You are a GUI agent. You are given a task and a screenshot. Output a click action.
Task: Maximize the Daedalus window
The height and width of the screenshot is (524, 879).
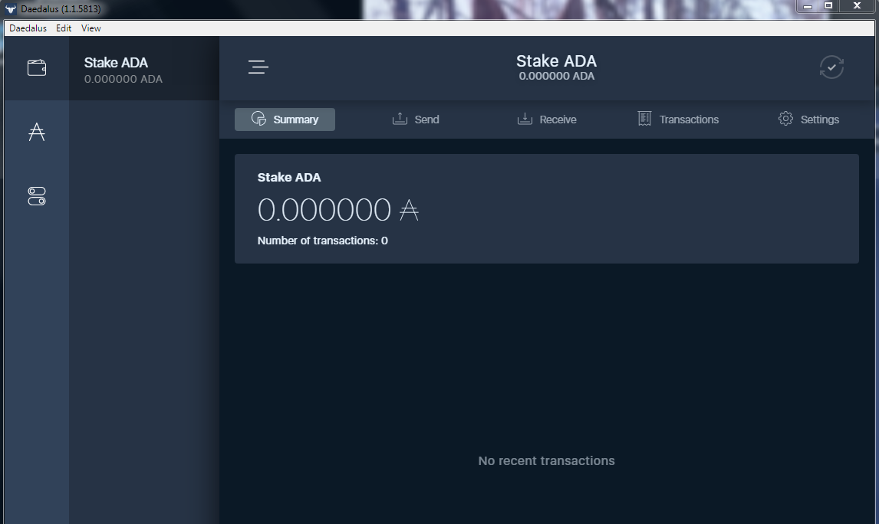tap(828, 6)
